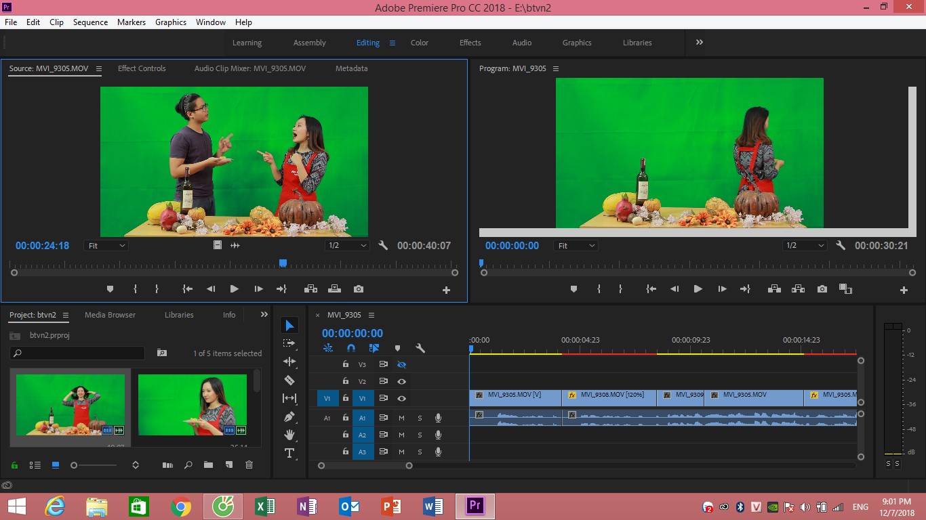The height and width of the screenshot is (520, 926).
Task: Mute audio track A1
Action: pyautogui.click(x=401, y=418)
